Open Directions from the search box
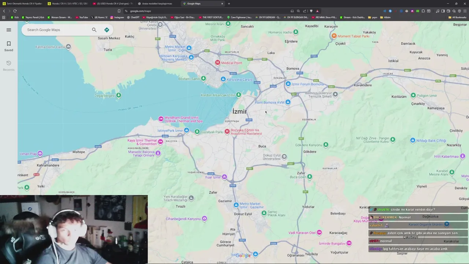 click(x=107, y=30)
